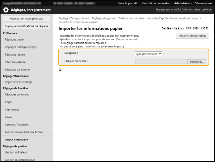Click Démarrer l'importation button
The height and width of the screenshot is (162, 215).
(192, 36)
